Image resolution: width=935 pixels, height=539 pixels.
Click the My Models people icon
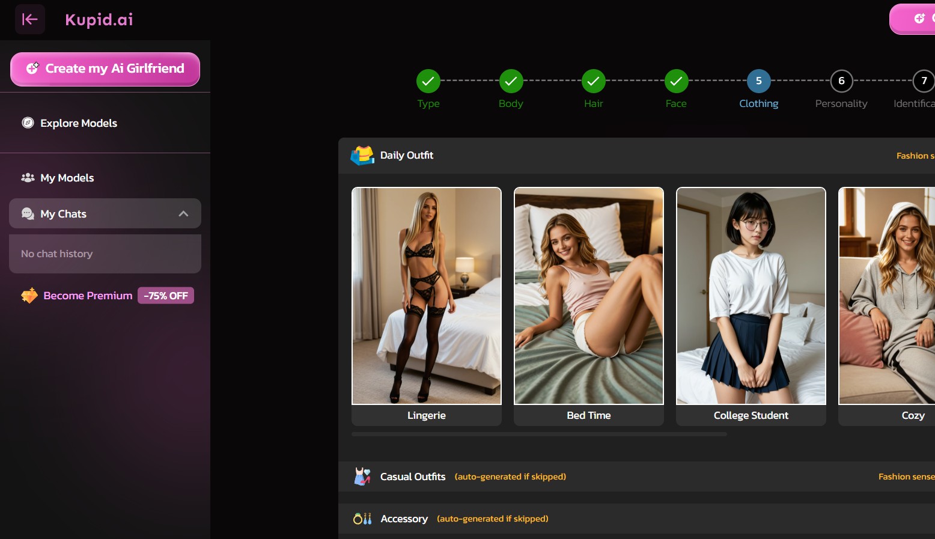tap(28, 178)
